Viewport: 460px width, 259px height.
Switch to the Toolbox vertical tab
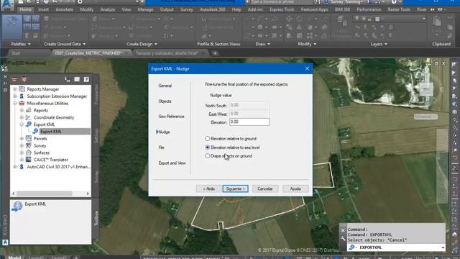point(96,218)
